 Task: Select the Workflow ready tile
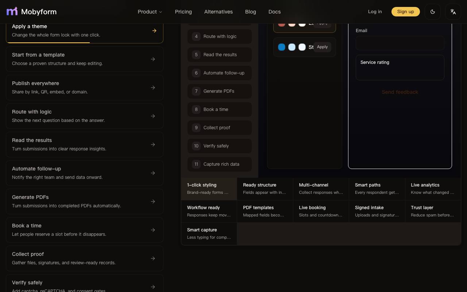click(209, 211)
